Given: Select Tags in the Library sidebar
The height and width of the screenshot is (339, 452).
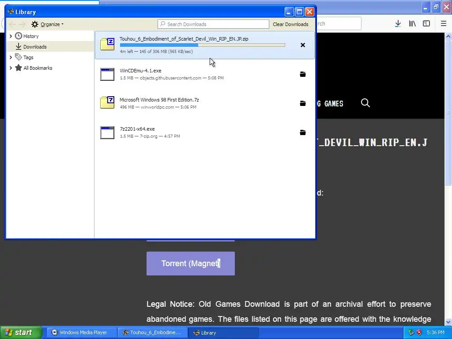Looking at the screenshot, I should [28, 57].
